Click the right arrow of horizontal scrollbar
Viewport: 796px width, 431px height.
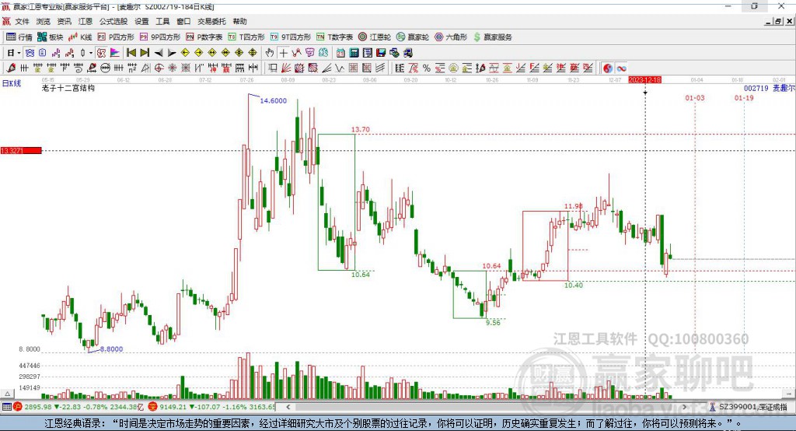click(684, 407)
